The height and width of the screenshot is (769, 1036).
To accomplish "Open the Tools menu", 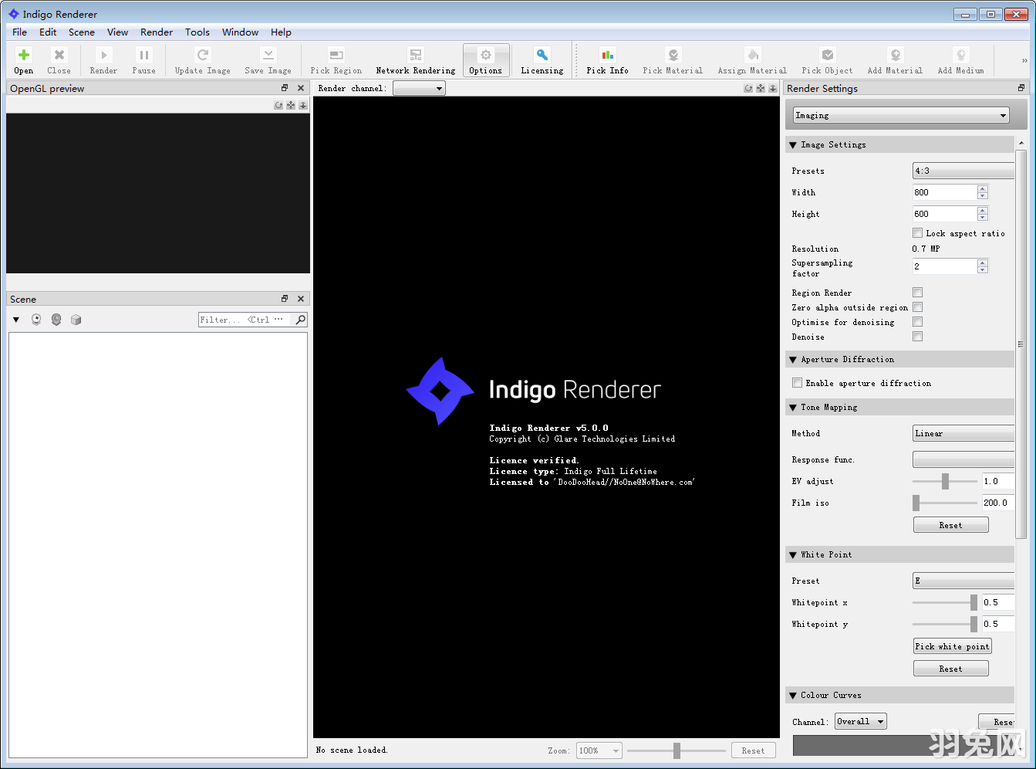I will [197, 32].
